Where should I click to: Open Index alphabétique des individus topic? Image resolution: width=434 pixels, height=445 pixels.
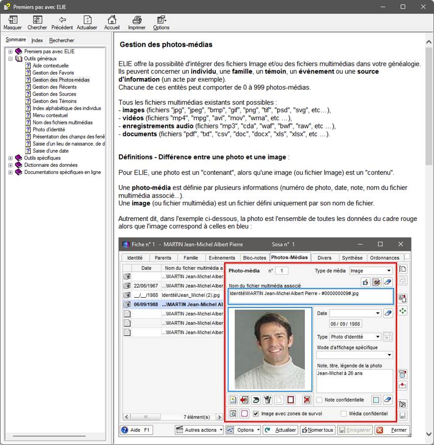coord(67,108)
